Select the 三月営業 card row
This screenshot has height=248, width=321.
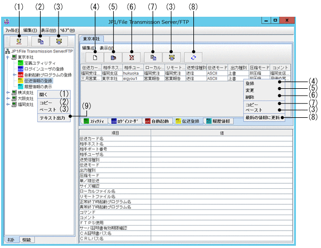tap(186, 79)
